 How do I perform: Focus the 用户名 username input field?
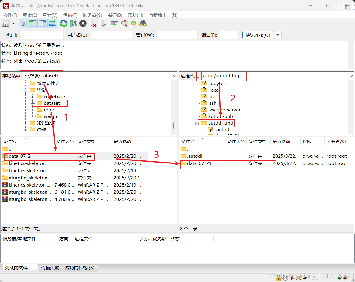point(112,35)
